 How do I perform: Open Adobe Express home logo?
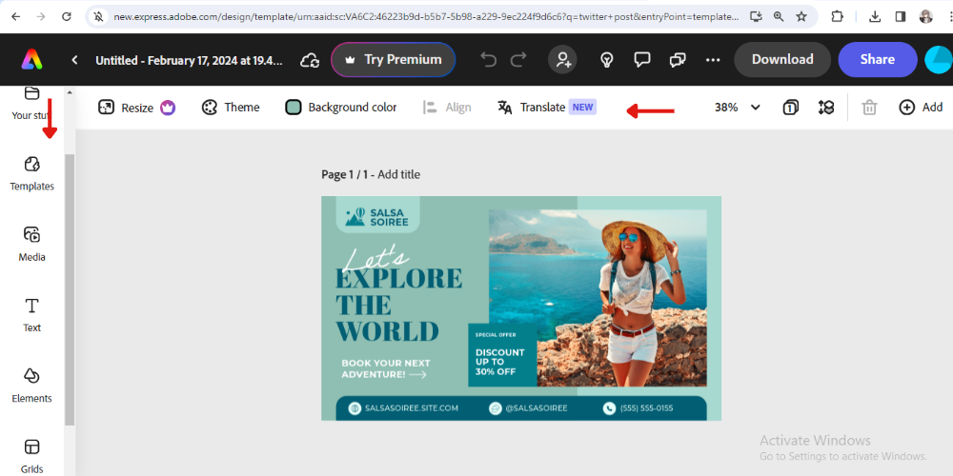[31, 59]
